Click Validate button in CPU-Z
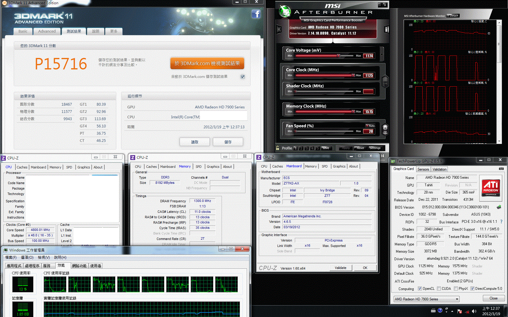Viewport: 508px width, 317px height. [x=340, y=268]
